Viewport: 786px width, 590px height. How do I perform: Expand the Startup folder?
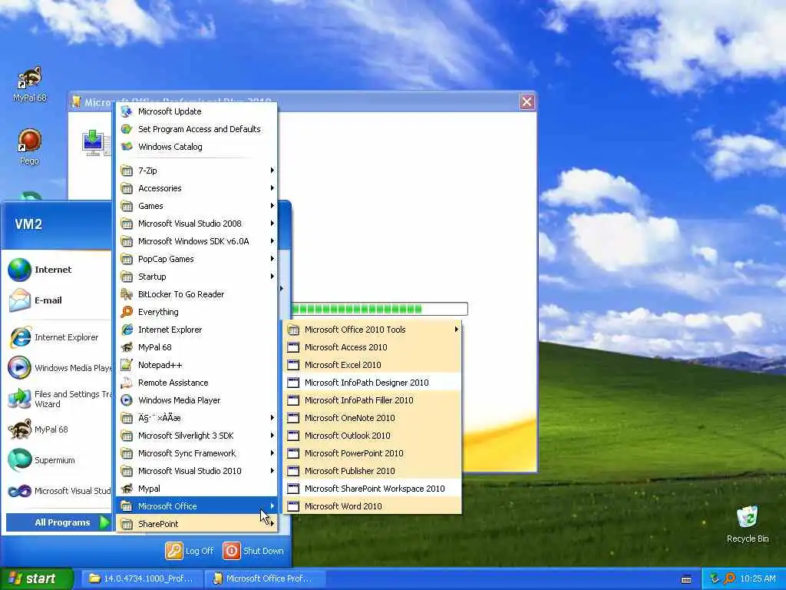(x=197, y=277)
